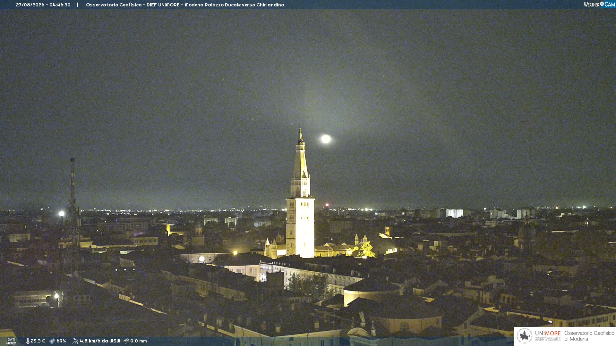Click the thermometer temperature icon
This screenshot has height=346, width=616.
[x=28, y=341]
